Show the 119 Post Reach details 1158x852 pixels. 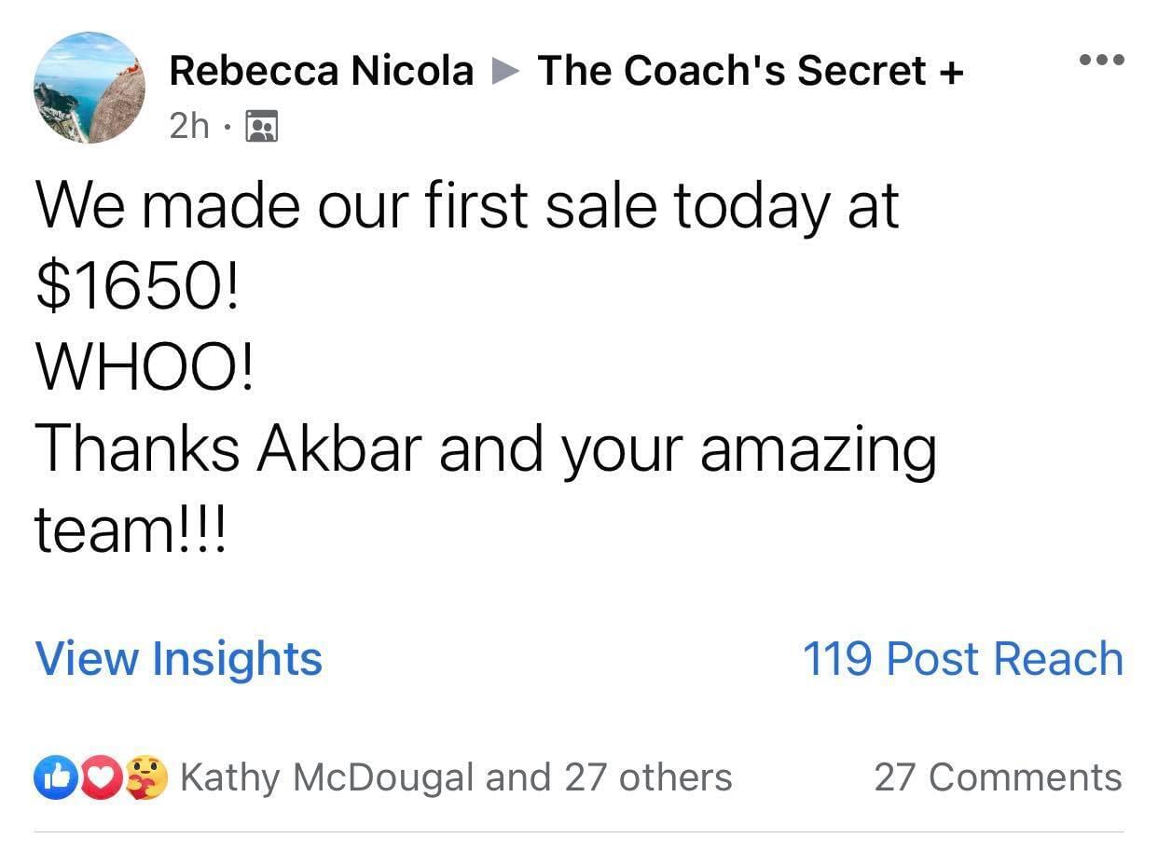click(963, 658)
